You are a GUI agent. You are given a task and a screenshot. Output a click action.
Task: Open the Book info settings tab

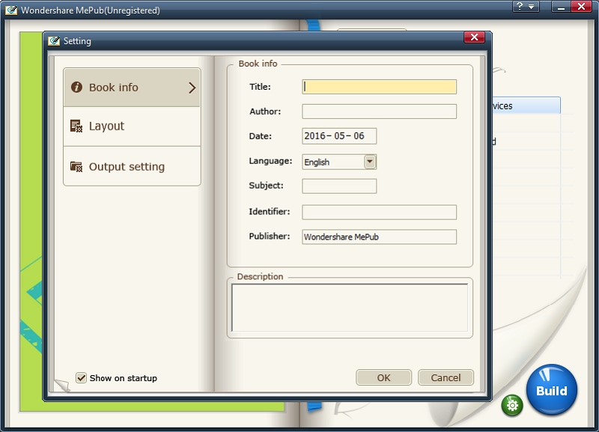pyautogui.click(x=132, y=88)
